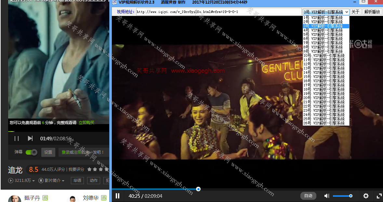Pause the iQiyi video on the left

click(x=17, y=139)
